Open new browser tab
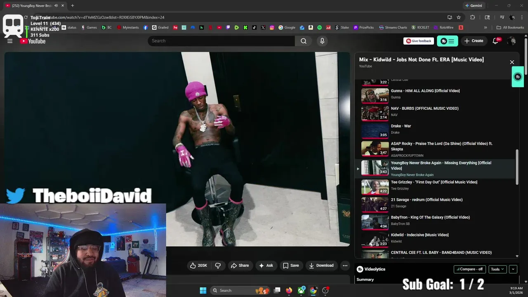The height and width of the screenshot is (297, 528). point(72,6)
